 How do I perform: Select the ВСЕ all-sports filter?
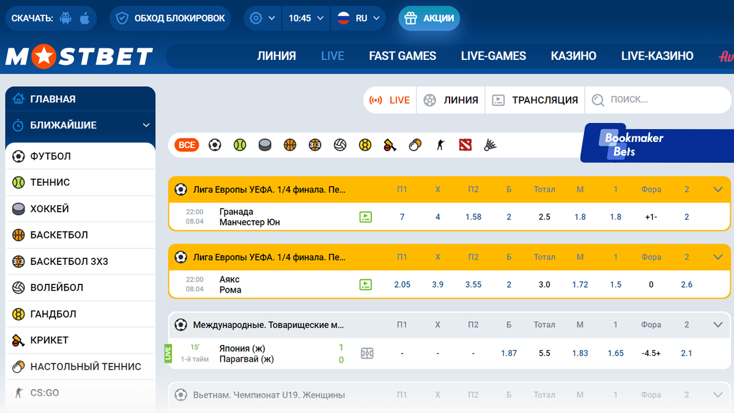[187, 145]
